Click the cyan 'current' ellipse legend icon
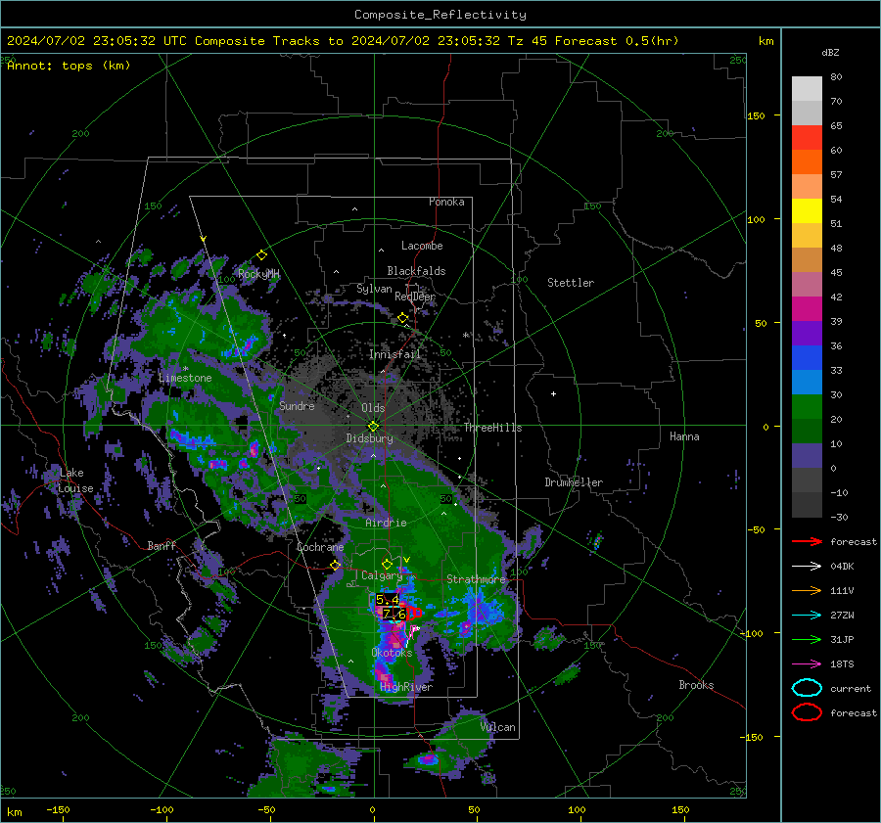 (x=807, y=688)
